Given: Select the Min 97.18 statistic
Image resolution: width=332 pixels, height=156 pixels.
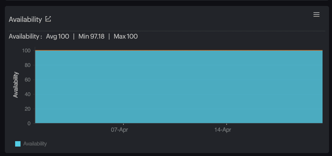Looking at the screenshot, I should 91,36.
